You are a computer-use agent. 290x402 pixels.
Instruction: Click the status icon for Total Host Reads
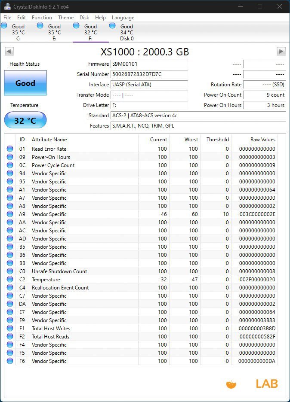pyautogui.click(x=10, y=336)
